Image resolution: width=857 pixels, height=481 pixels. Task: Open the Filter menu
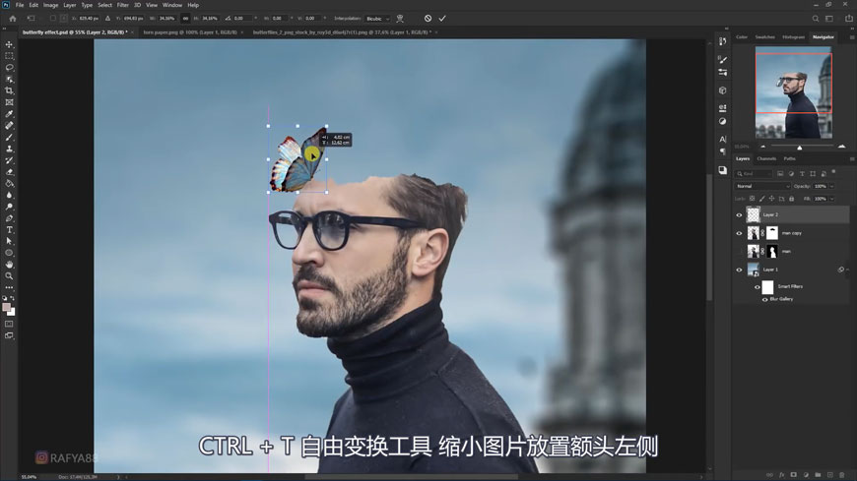click(x=122, y=5)
